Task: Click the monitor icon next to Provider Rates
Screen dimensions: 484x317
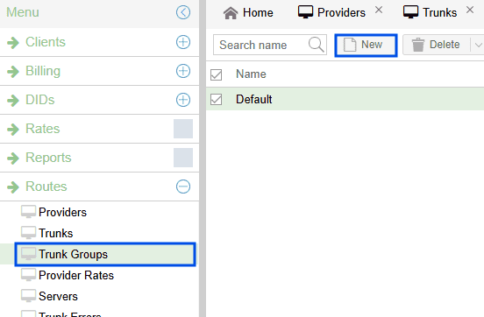Action: [x=28, y=275]
